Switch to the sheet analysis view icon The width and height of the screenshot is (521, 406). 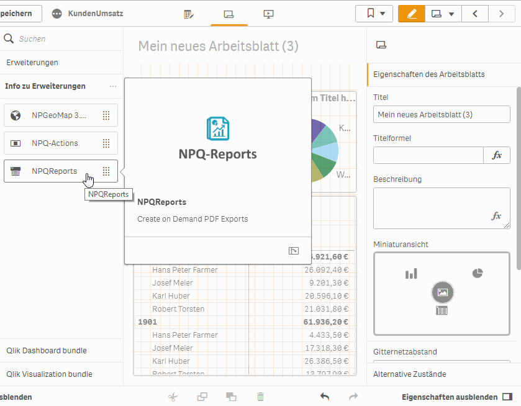229,14
